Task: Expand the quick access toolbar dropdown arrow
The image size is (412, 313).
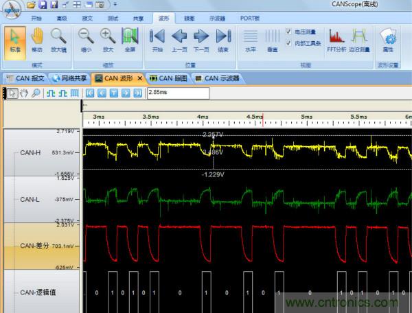Action: pos(115,5)
